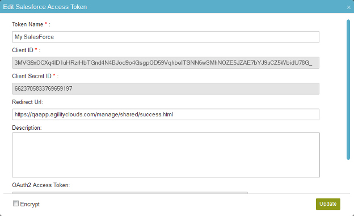This screenshot has height=216, width=354.
Task: Click the Client ID field
Action: pos(166,63)
